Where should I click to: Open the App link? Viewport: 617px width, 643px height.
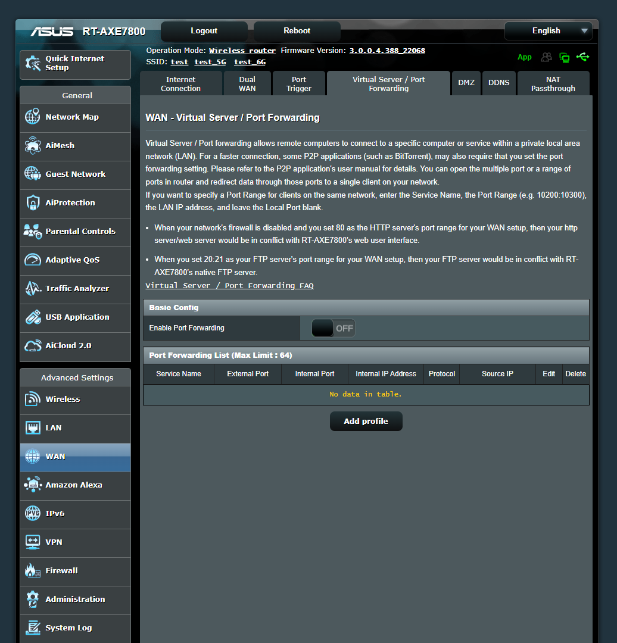[524, 57]
